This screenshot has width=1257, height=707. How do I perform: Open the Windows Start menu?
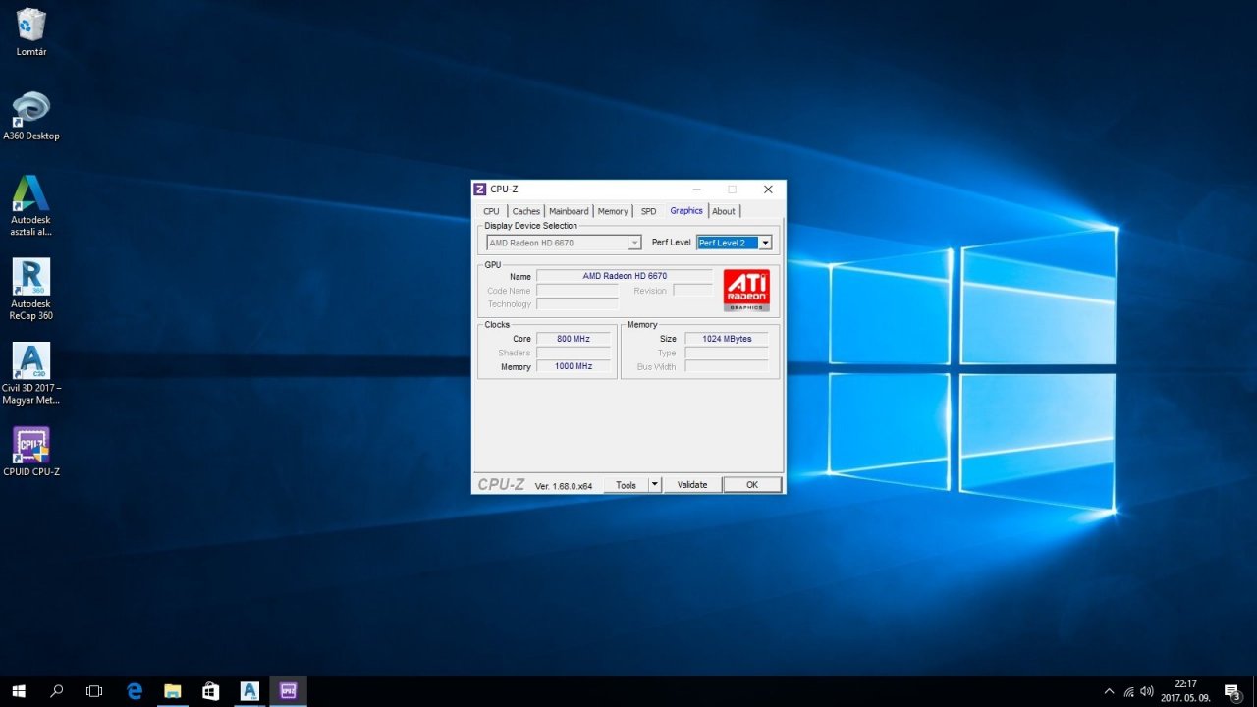18,691
